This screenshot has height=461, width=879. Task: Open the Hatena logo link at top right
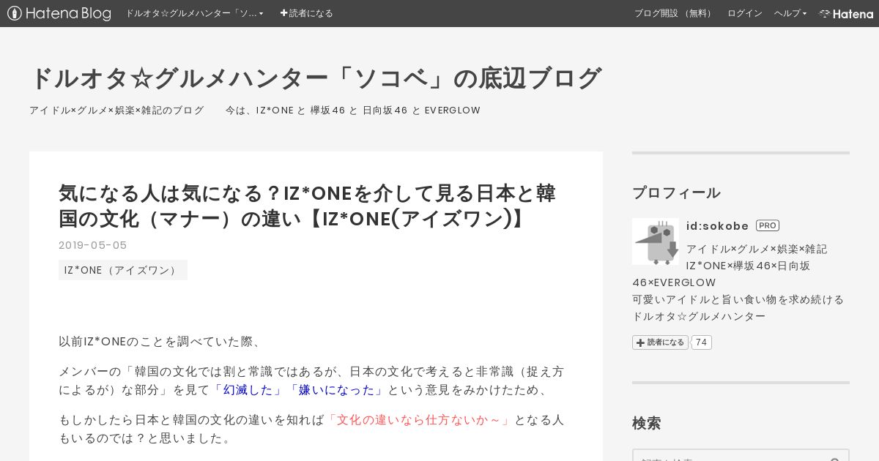846,13
